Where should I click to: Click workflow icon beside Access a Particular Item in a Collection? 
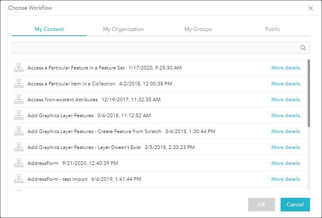click(19, 83)
